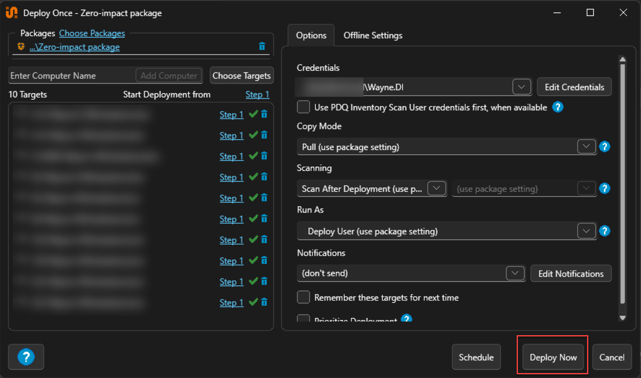Click the Choose Targets button

pyautogui.click(x=242, y=75)
